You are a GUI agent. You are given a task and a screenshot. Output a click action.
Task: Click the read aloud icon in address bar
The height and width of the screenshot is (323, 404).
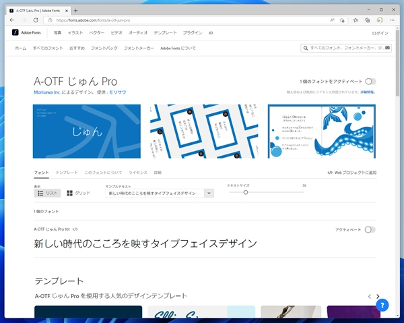coord(332,20)
